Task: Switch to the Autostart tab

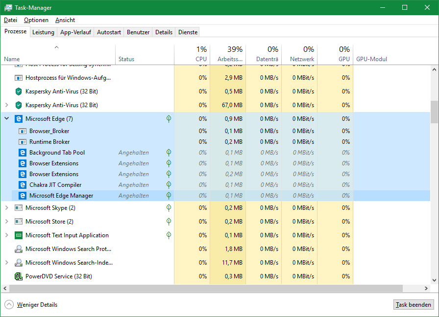Action: pyautogui.click(x=109, y=32)
